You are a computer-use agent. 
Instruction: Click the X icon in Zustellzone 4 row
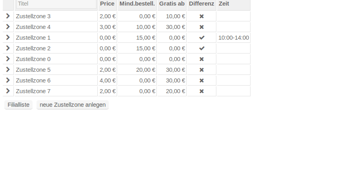202,27
